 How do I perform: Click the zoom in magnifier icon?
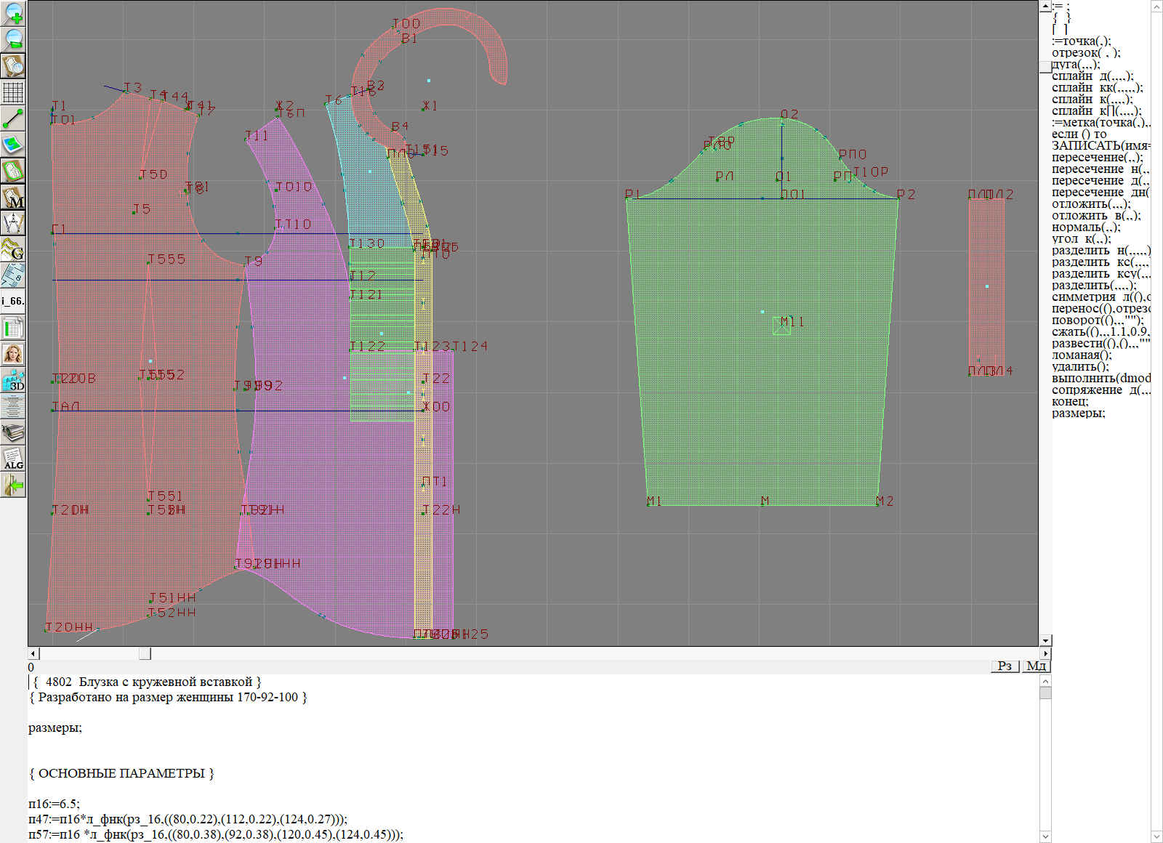[13, 13]
